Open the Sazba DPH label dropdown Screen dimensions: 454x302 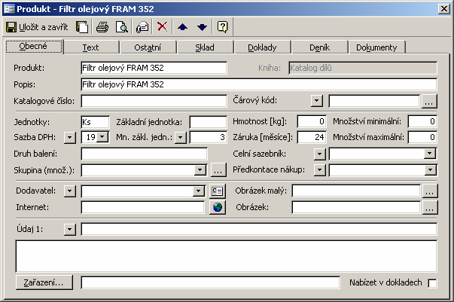70,138
